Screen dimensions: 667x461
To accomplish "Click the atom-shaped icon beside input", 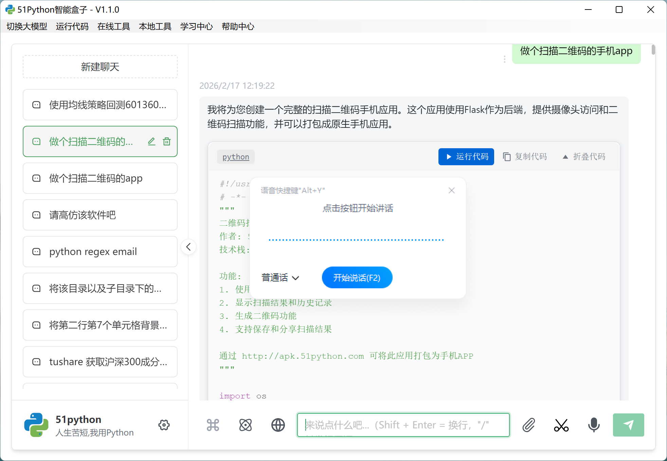I will [245, 425].
